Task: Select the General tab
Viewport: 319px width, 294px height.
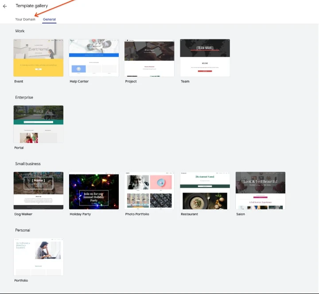Action: (x=49, y=19)
